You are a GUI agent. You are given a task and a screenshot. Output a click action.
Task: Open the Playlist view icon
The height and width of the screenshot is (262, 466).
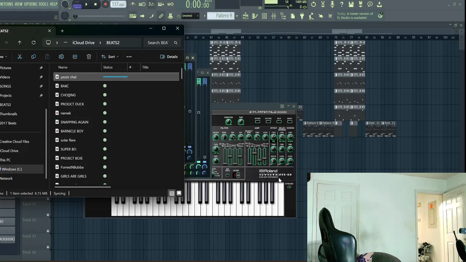coord(245,16)
